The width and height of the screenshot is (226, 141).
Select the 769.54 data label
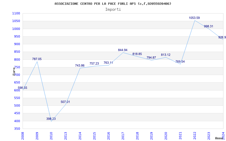180,61
